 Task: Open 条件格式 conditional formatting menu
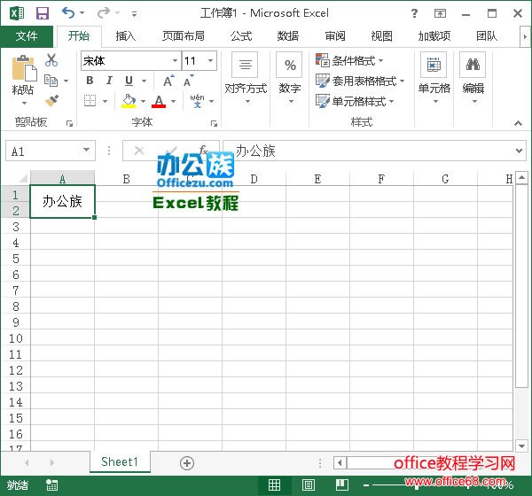(349, 61)
